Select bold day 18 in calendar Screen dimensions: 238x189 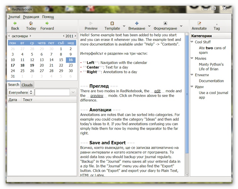pyautogui.click(x=22, y=65)
